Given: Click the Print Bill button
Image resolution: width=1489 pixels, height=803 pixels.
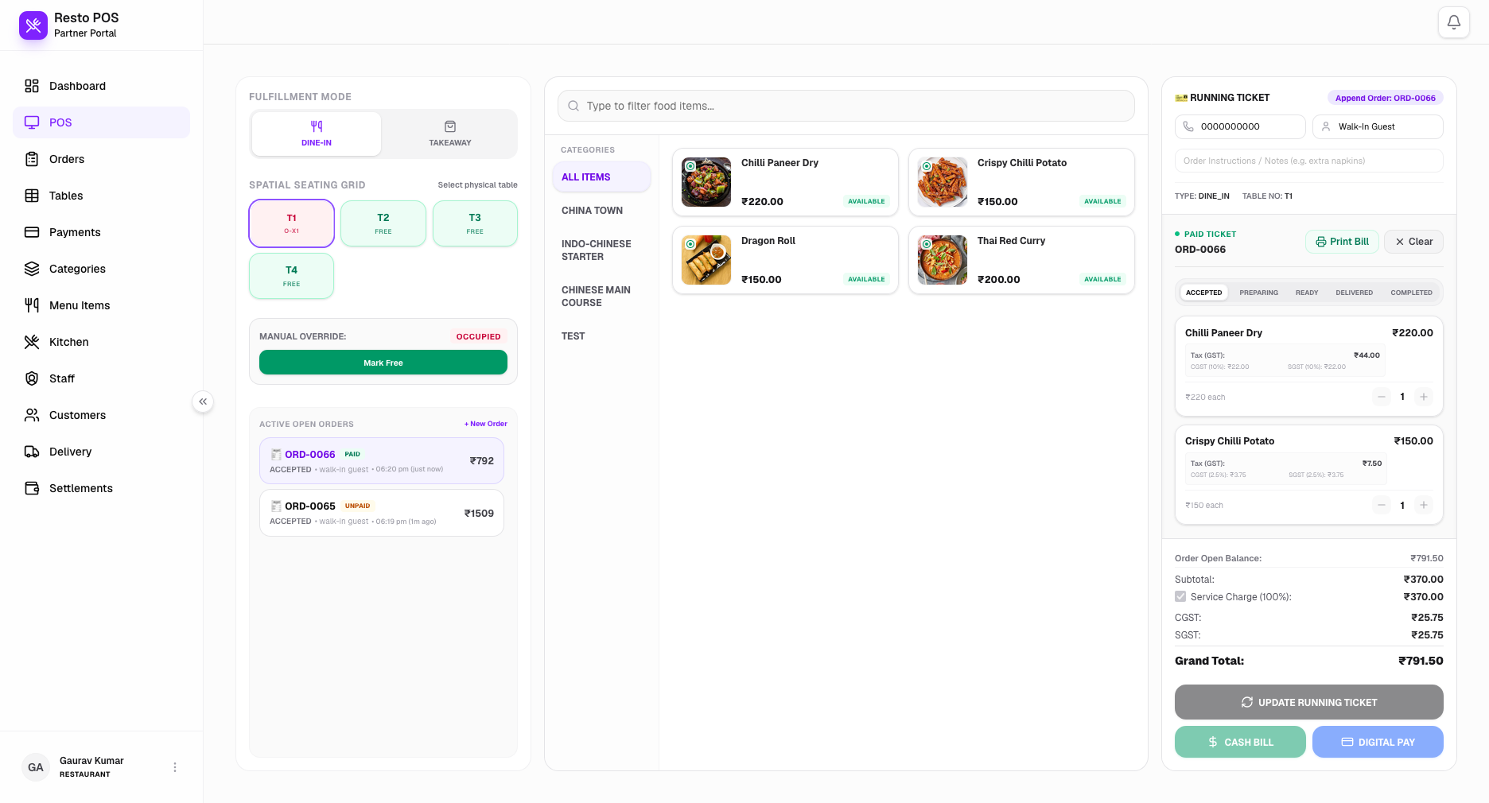Looking at the screenshot, I should coord(1342,242).
